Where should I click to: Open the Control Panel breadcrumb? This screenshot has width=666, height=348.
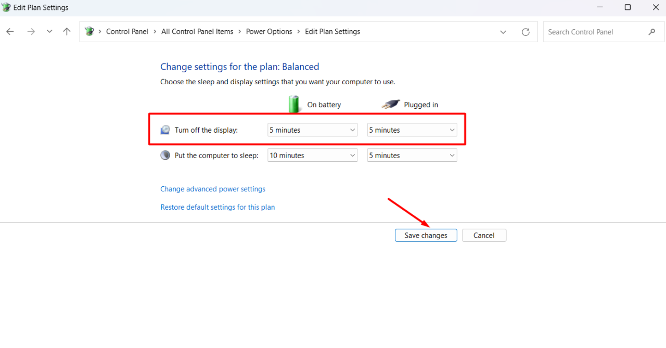(127, 32)
